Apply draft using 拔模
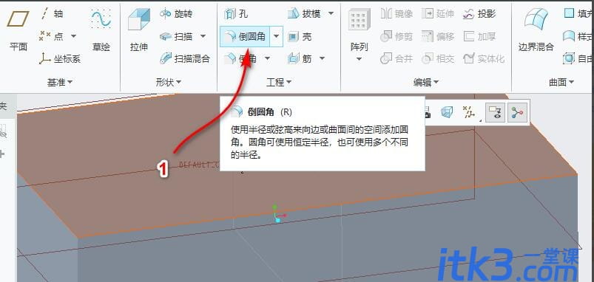The image size is (594, 282). coord(304,14)
